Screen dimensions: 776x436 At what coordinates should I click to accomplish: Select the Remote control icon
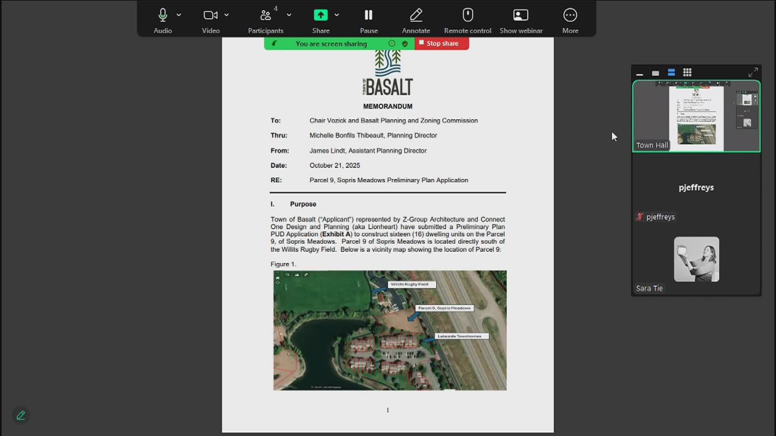click(467, 18)
